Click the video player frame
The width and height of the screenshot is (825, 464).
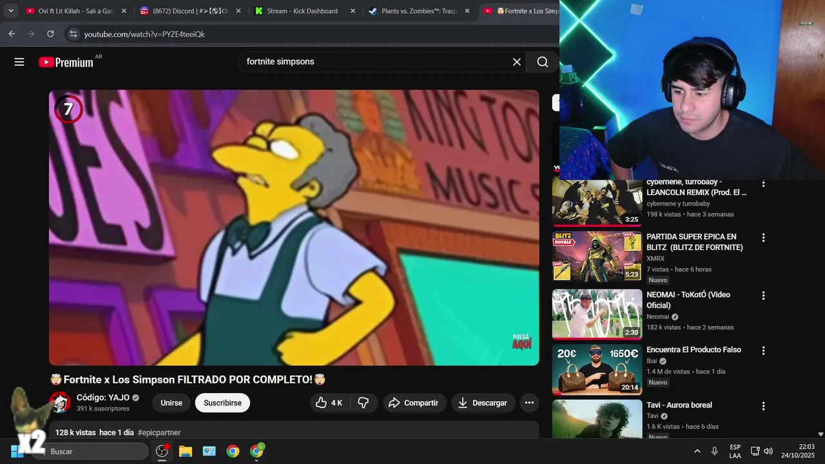coord(294,227)
